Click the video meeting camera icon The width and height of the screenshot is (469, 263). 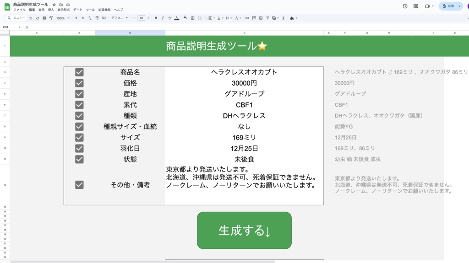(x=427, y=6)
